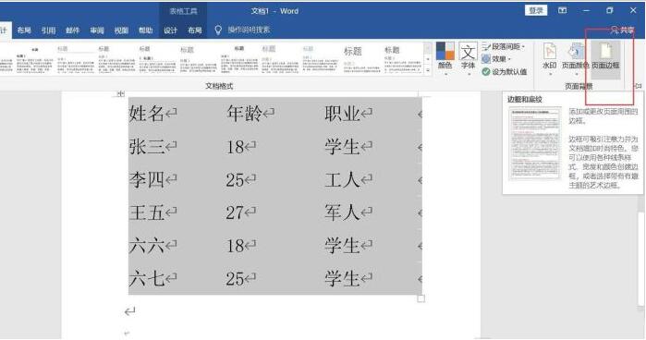The width and height of the screenshot is (646, 340).
Task: Switch to the 引用 ribbon tab
Action: [48, 30]
